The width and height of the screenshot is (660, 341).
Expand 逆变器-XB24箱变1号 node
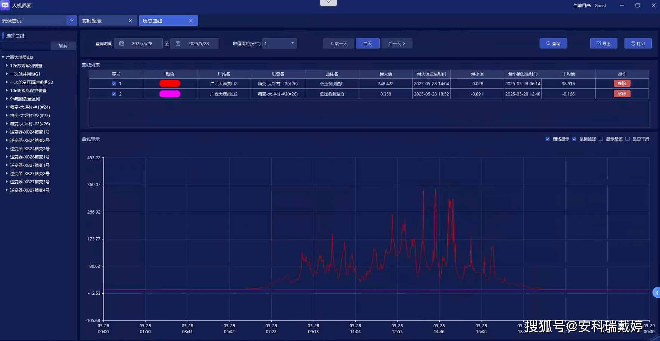(7, 132)
